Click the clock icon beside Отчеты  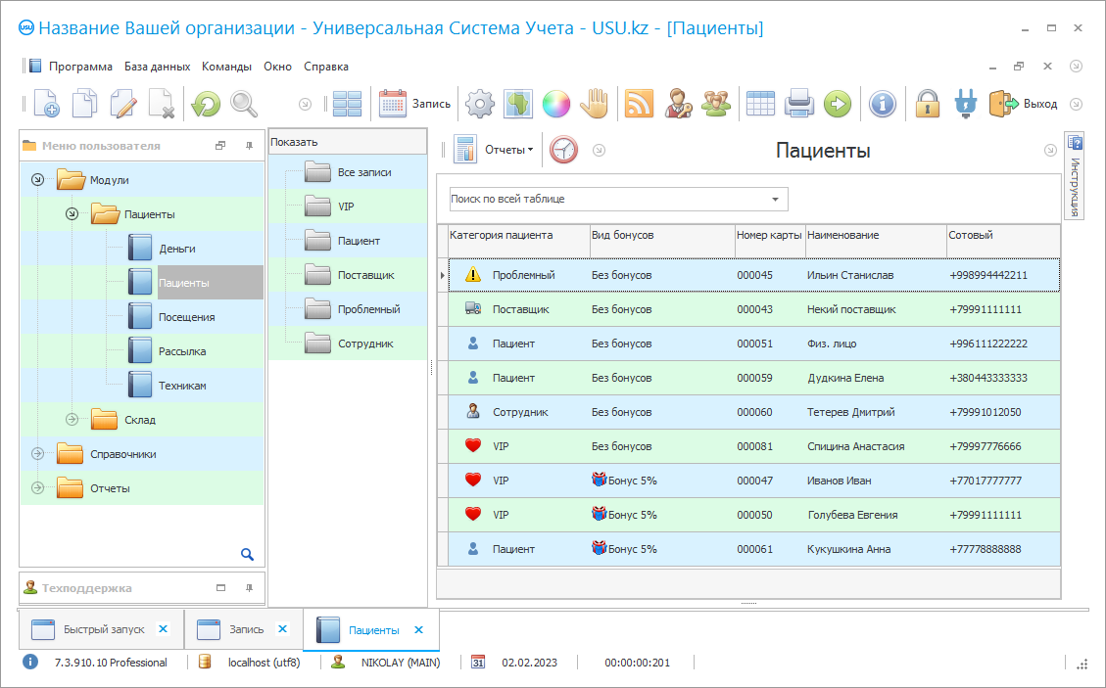tap(563, 150)
